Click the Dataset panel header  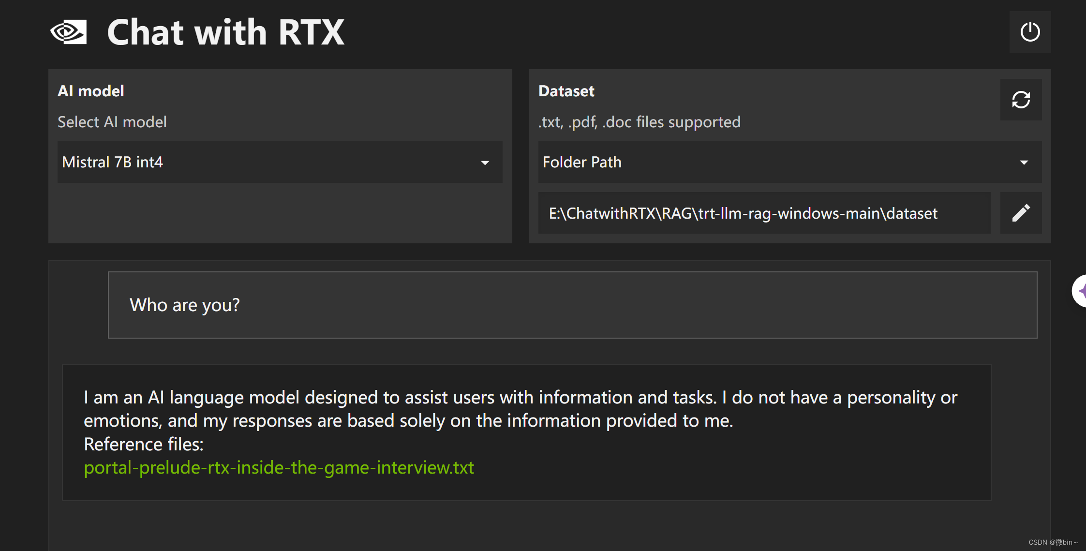[x=566, y=90]
